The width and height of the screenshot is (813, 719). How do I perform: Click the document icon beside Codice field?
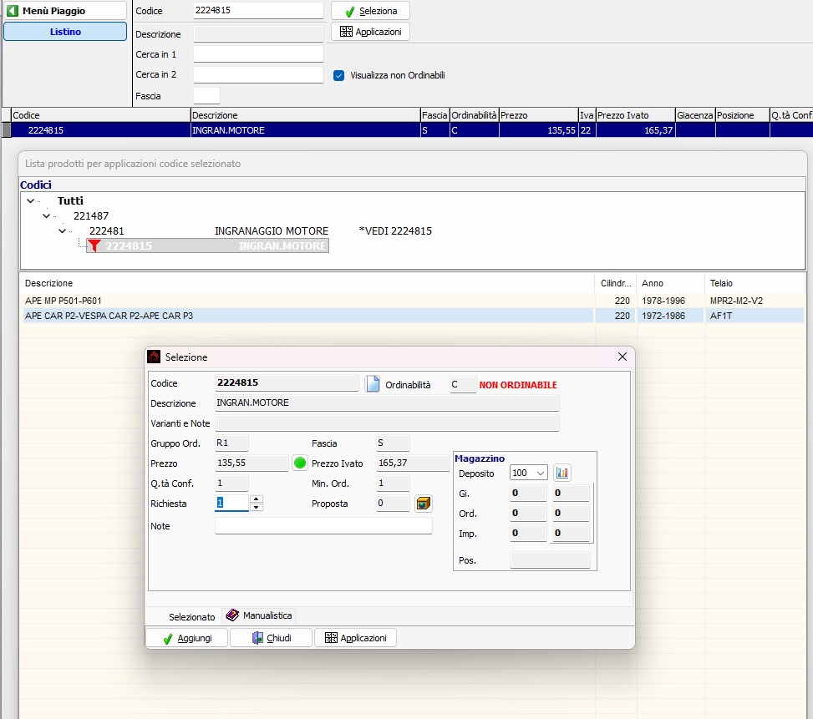click(373, 384)
